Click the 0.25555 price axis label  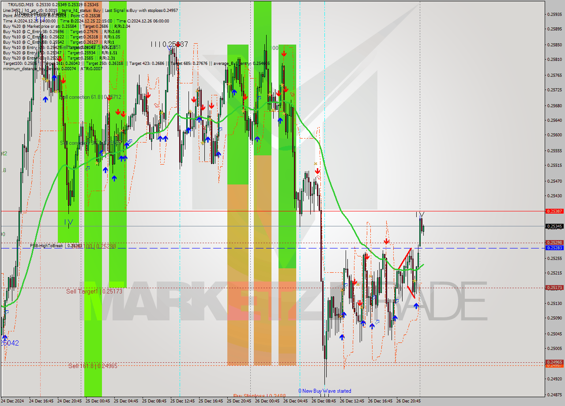[x=554, y=150]
